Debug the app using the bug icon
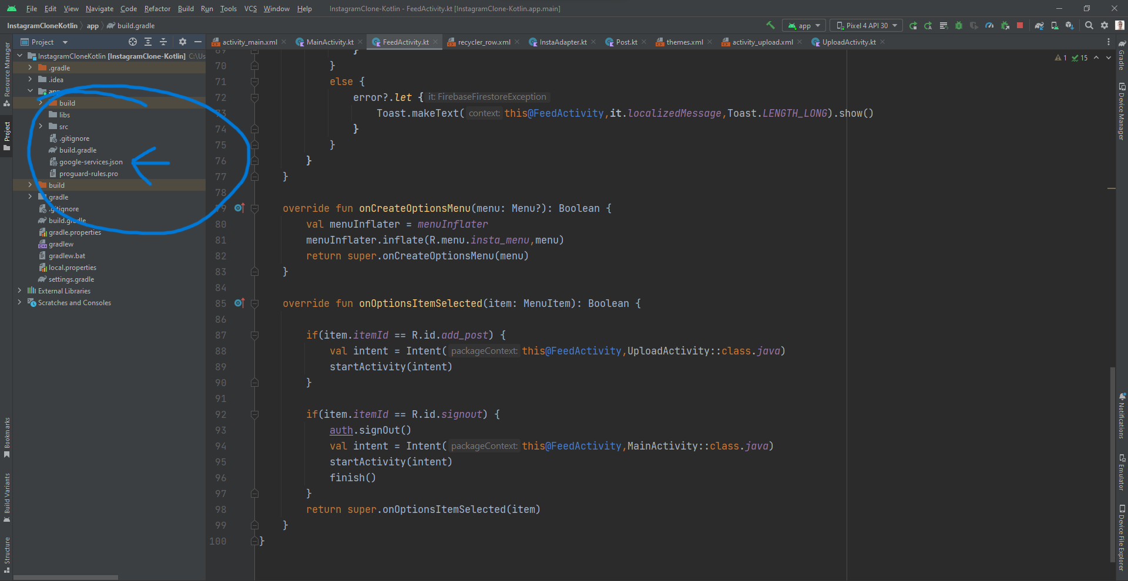The width and height of the screenshot is (1128, 581). (x=958, y=26)
